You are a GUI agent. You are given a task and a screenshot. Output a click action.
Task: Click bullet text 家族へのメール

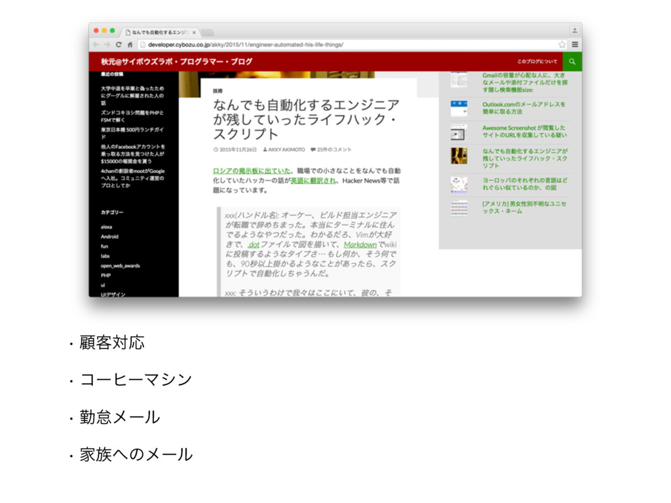[x=136, y=455]
